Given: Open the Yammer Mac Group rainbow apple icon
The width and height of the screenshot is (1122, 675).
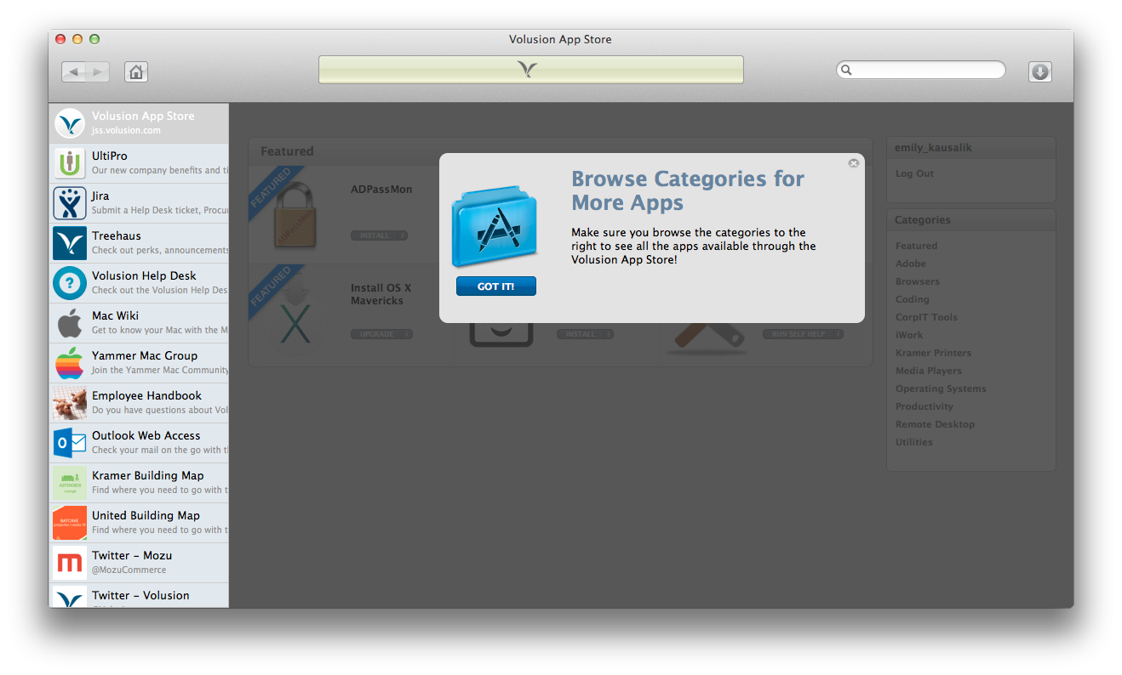Looking at the screenshot, I should point(70,363).
